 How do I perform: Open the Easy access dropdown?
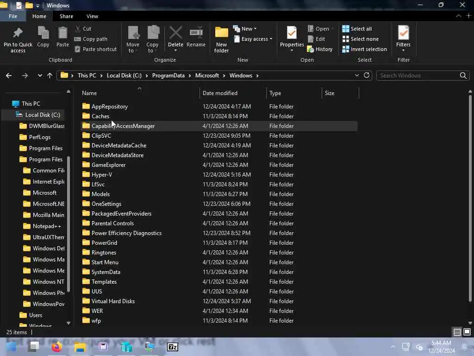point(253,39)
